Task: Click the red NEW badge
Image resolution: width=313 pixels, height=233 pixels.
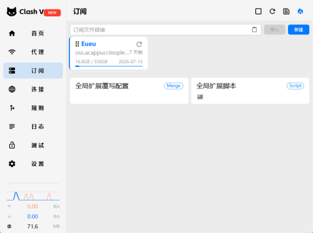Action: 52,13
